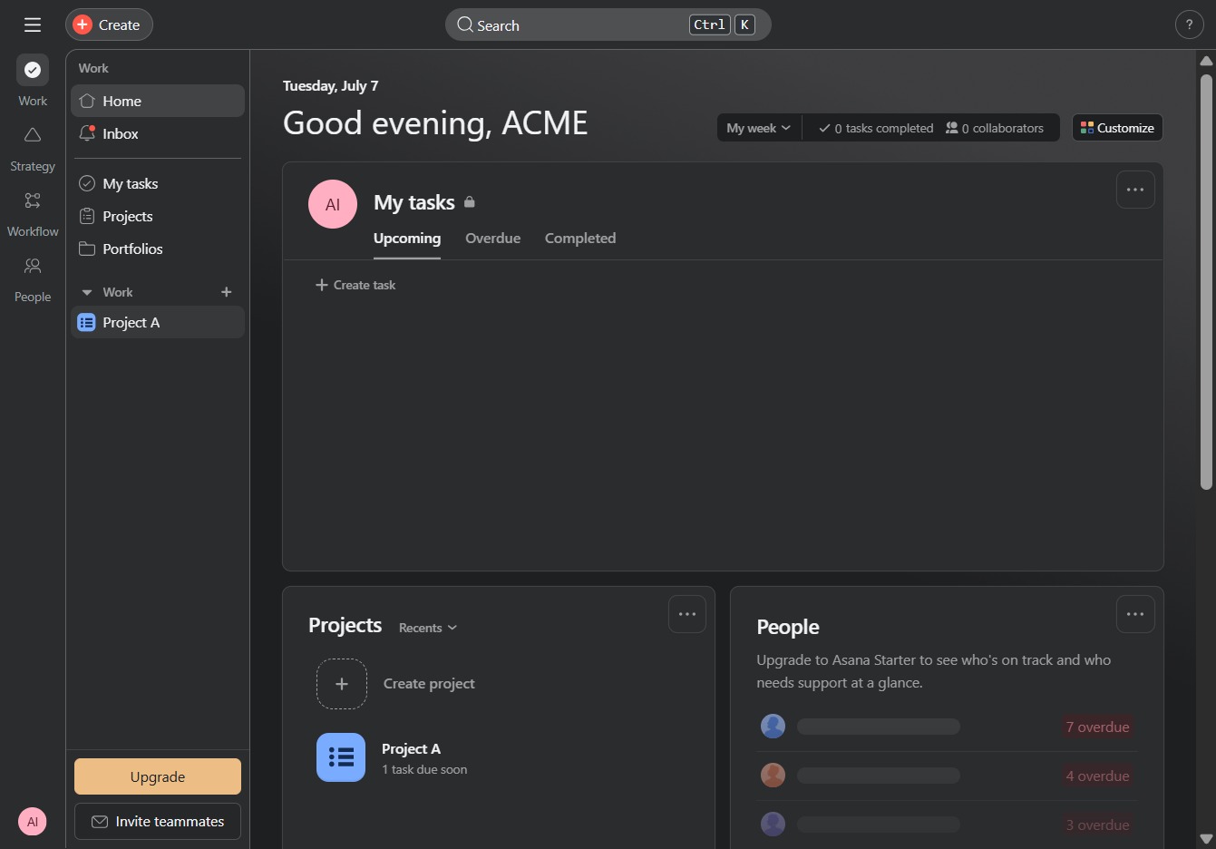The image size is (1216, 849).
Task: Add item with Work section plus icon
Action: click(x=227, y=292)
